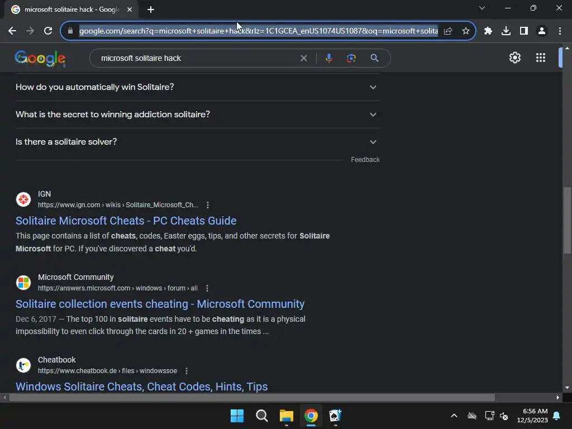View site information lock icon
This screenshot has height=429, width=572.
tap(70, 31)
